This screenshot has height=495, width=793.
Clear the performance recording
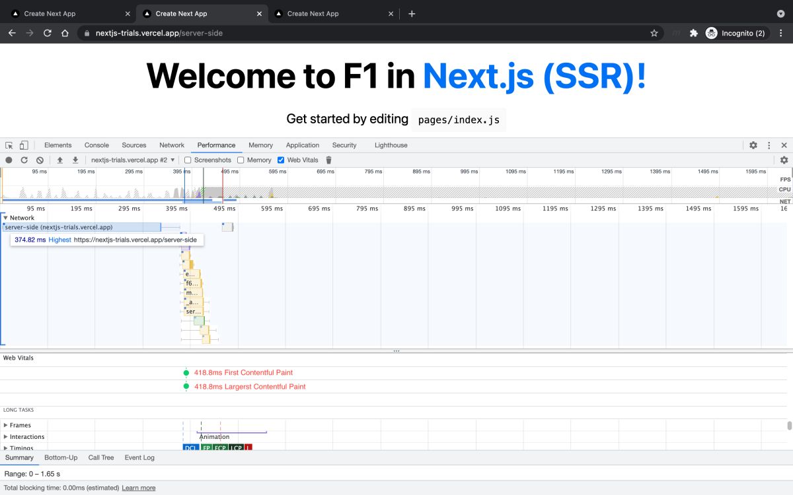40,160
